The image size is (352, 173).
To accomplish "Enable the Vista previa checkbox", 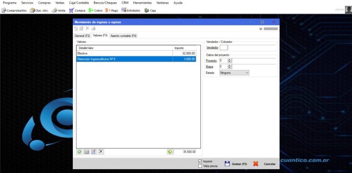I will click(x=200, y=166).
